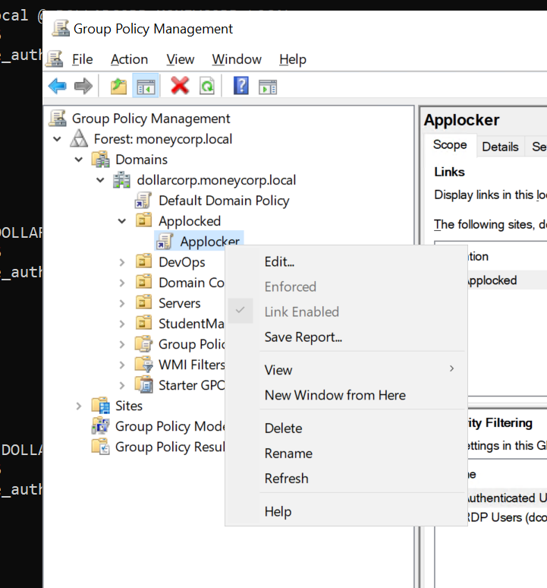Click the MMC icon beside File menu
The width and height of the screenshot is (547, 588).
click(x=55, y=58)
